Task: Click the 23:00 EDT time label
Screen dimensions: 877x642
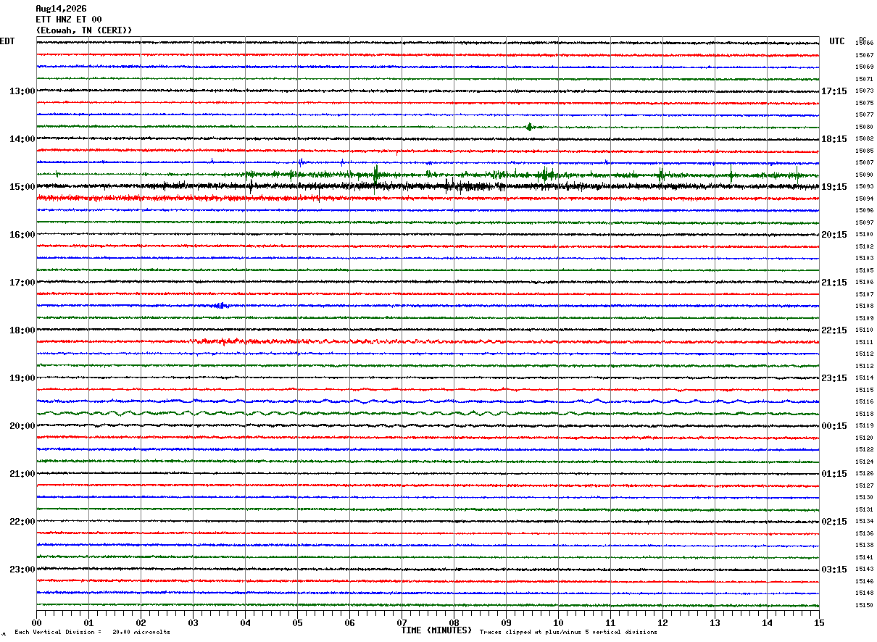Action: pos(22,570)
